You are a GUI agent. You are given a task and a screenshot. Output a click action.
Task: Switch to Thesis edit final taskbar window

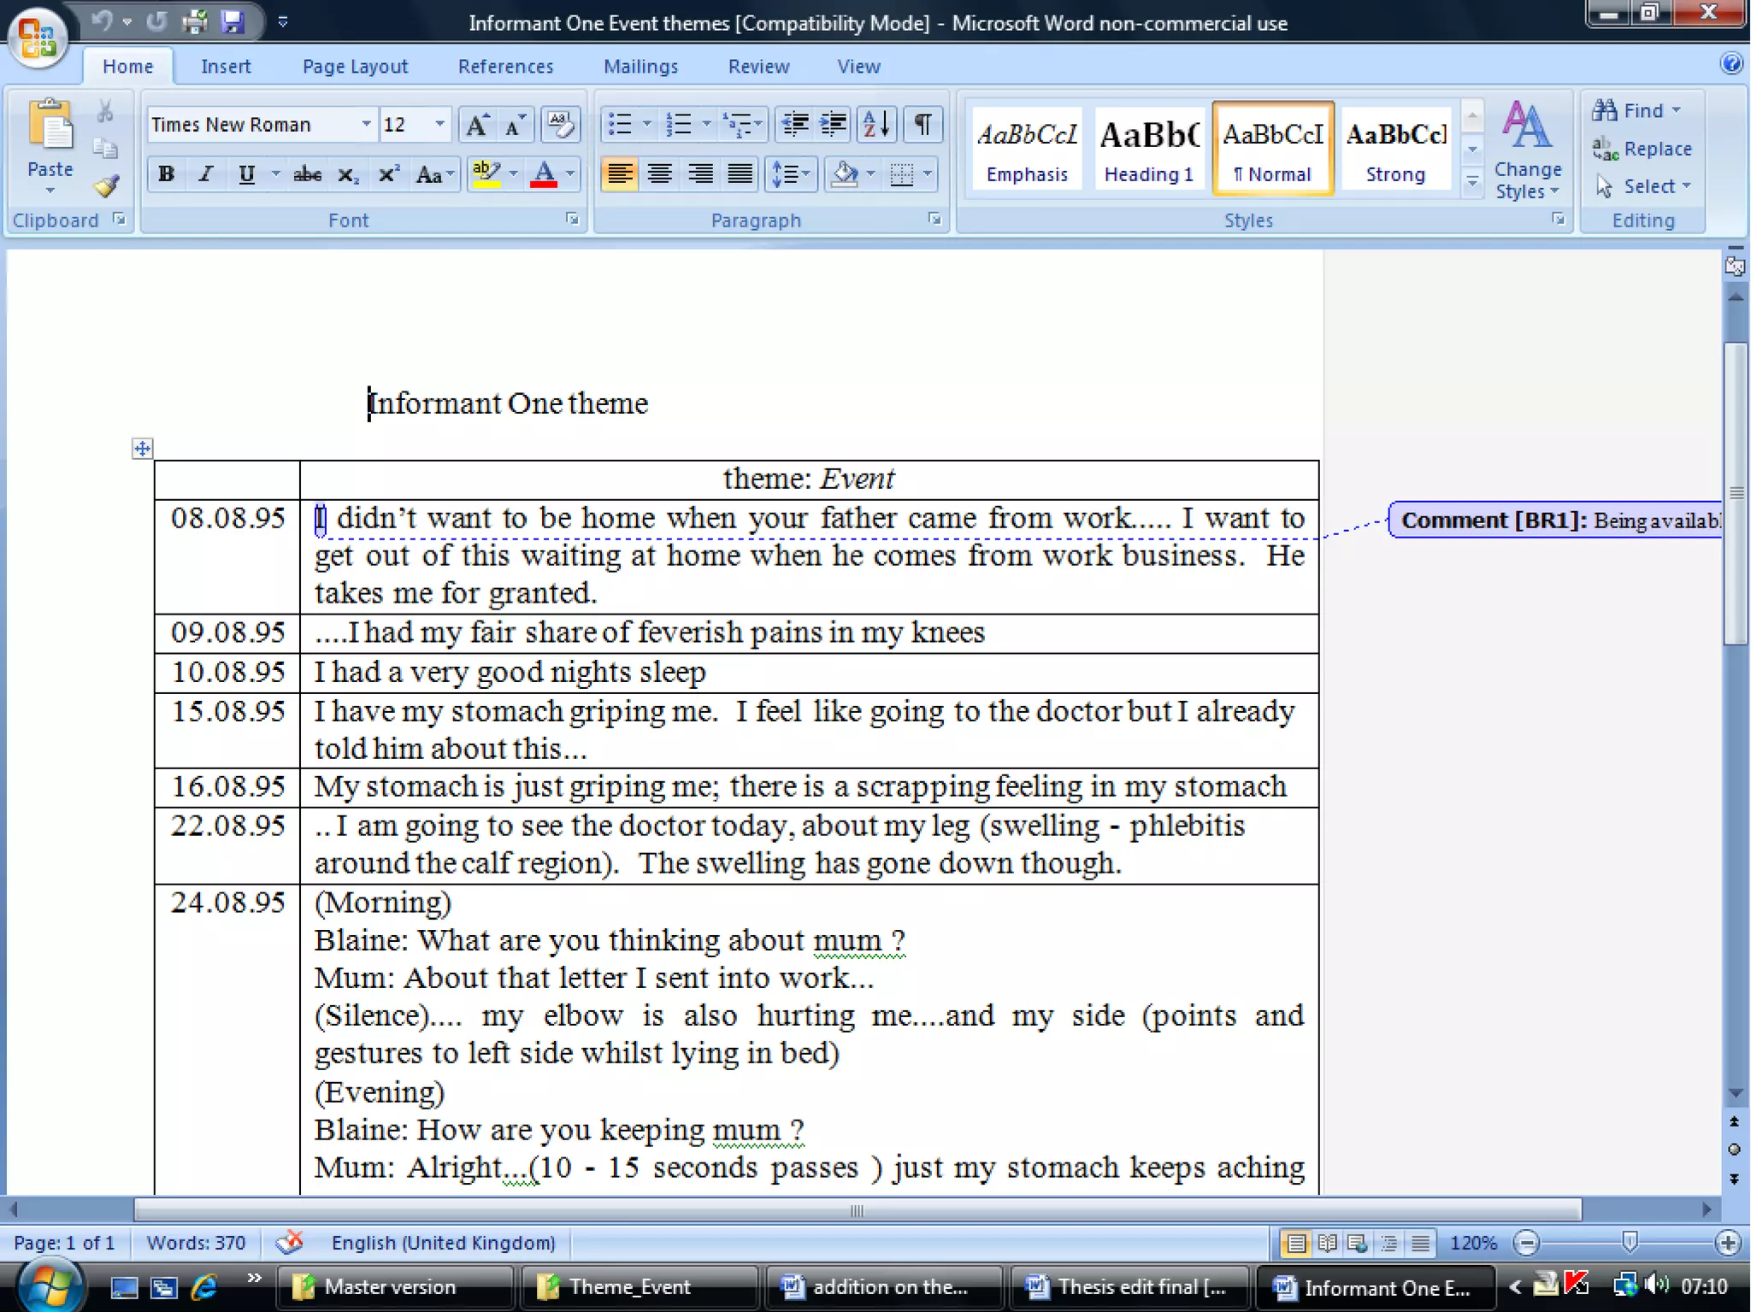click(x=1129, y=1286)
